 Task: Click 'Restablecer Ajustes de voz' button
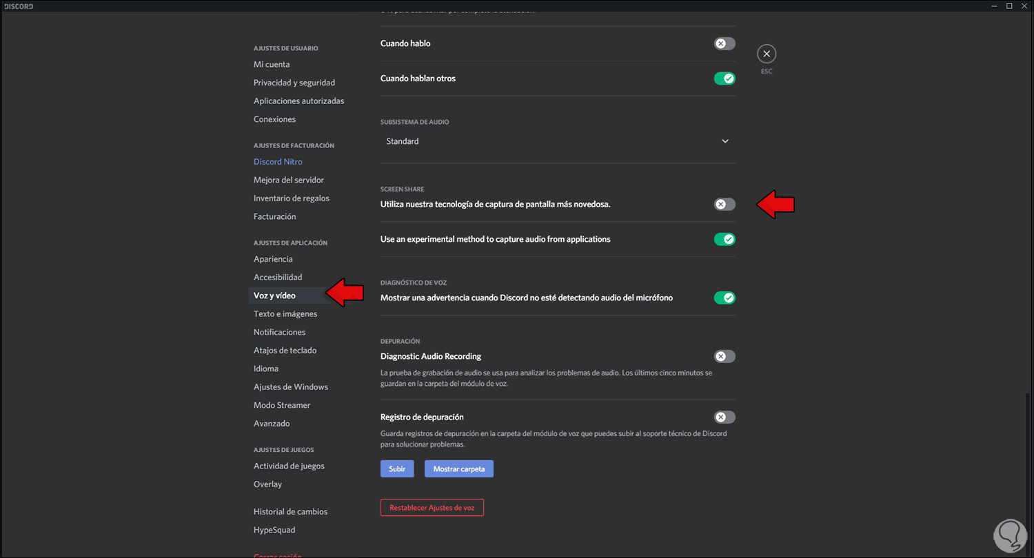click(432, 508)
